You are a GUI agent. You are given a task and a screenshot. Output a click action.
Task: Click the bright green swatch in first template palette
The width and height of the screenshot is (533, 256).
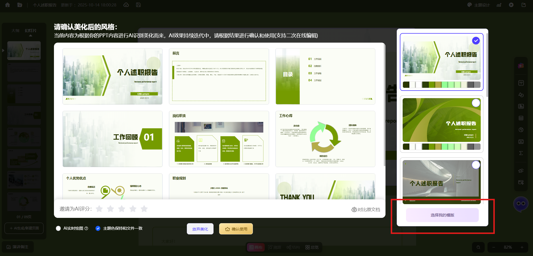[445, 85]
